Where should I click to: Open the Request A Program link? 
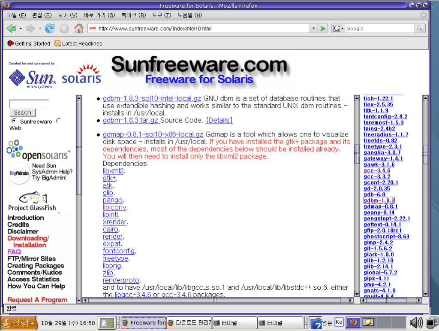pyautogui.click(x=37, y=300)
